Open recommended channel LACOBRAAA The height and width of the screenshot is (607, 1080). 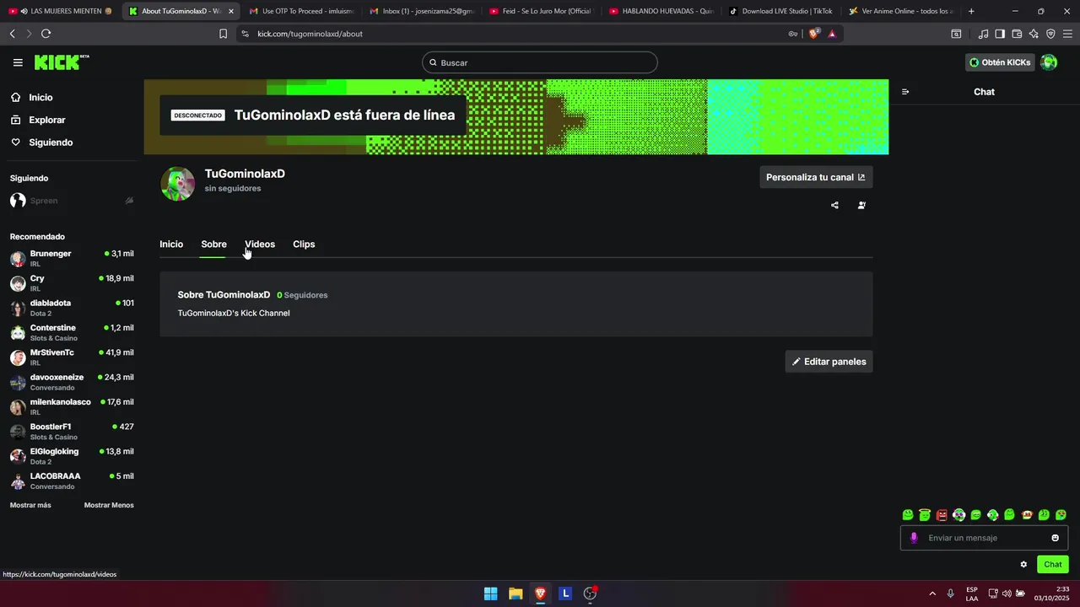pos(72,481)
